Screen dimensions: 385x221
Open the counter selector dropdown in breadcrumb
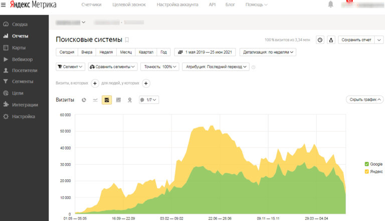(71, 22)
